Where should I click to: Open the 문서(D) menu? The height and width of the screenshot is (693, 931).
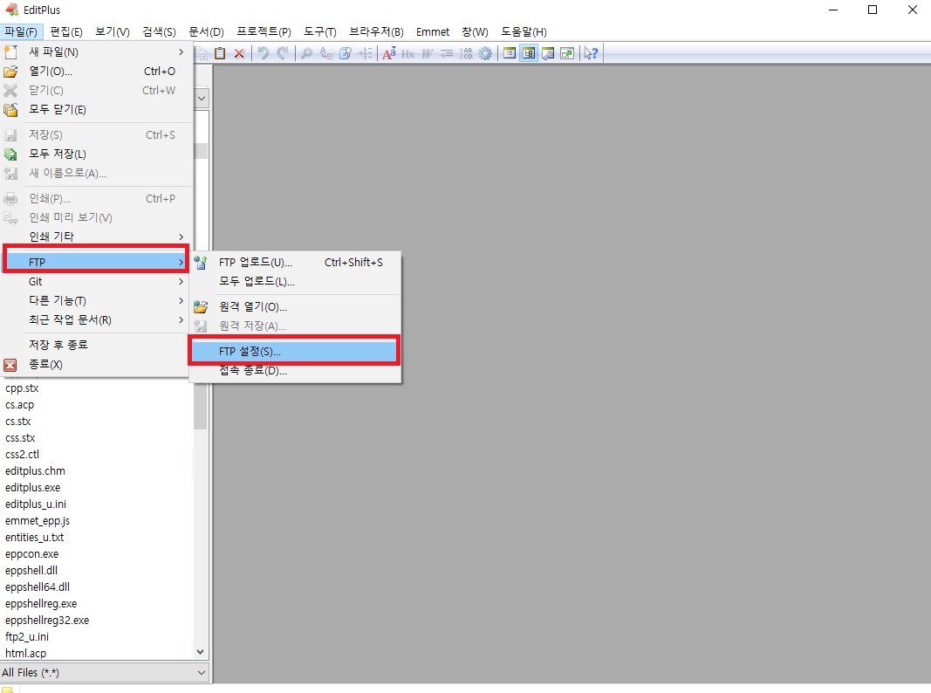tap(206, 31)
